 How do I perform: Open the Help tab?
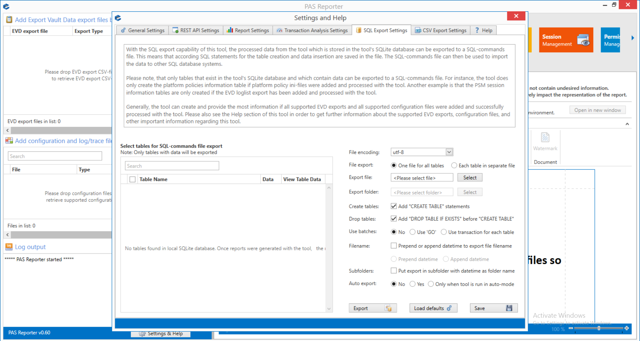(484, 30)
